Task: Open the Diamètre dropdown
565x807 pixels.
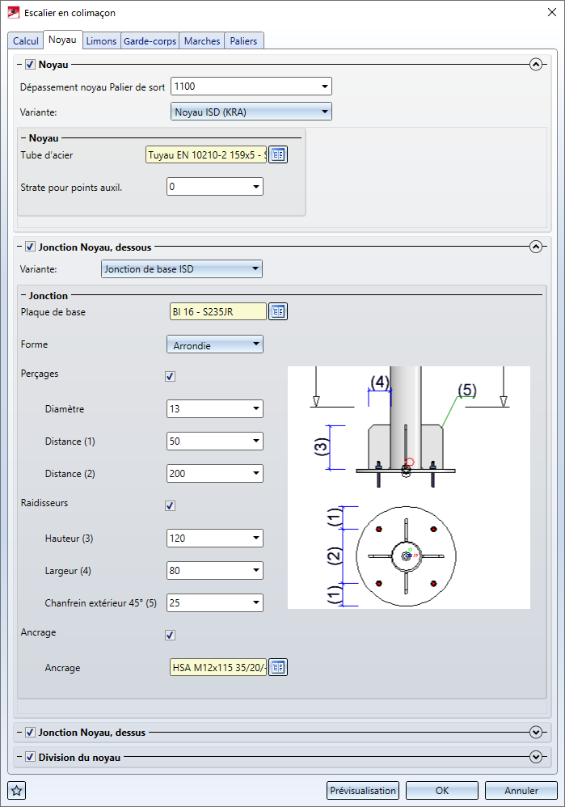Action: (x=215, y=409)
